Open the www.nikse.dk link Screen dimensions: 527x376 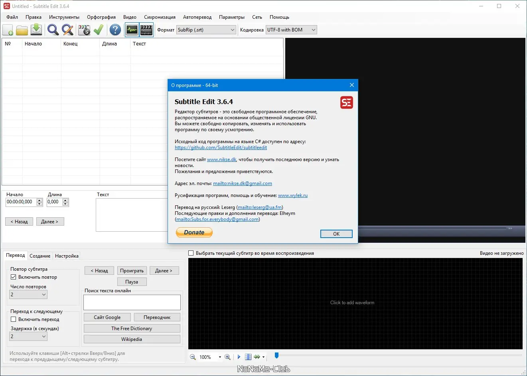[222, 159]
